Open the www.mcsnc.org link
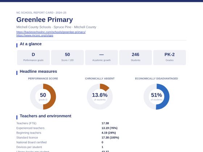This screenshot has height=152, width=203. (35, 35)
